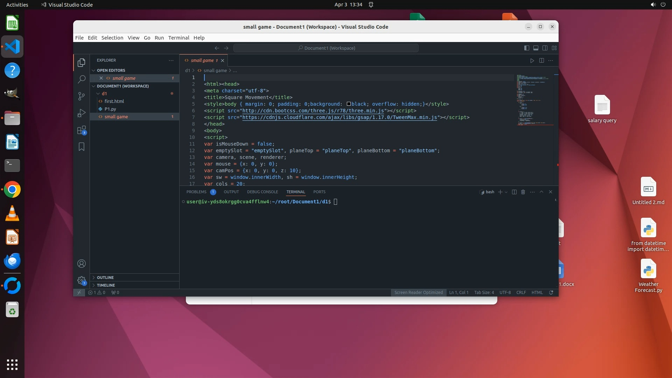Image resolution: width=672 pixels, height=378 pixels.
Task: Split the editor right
Action: coord(541,61)
